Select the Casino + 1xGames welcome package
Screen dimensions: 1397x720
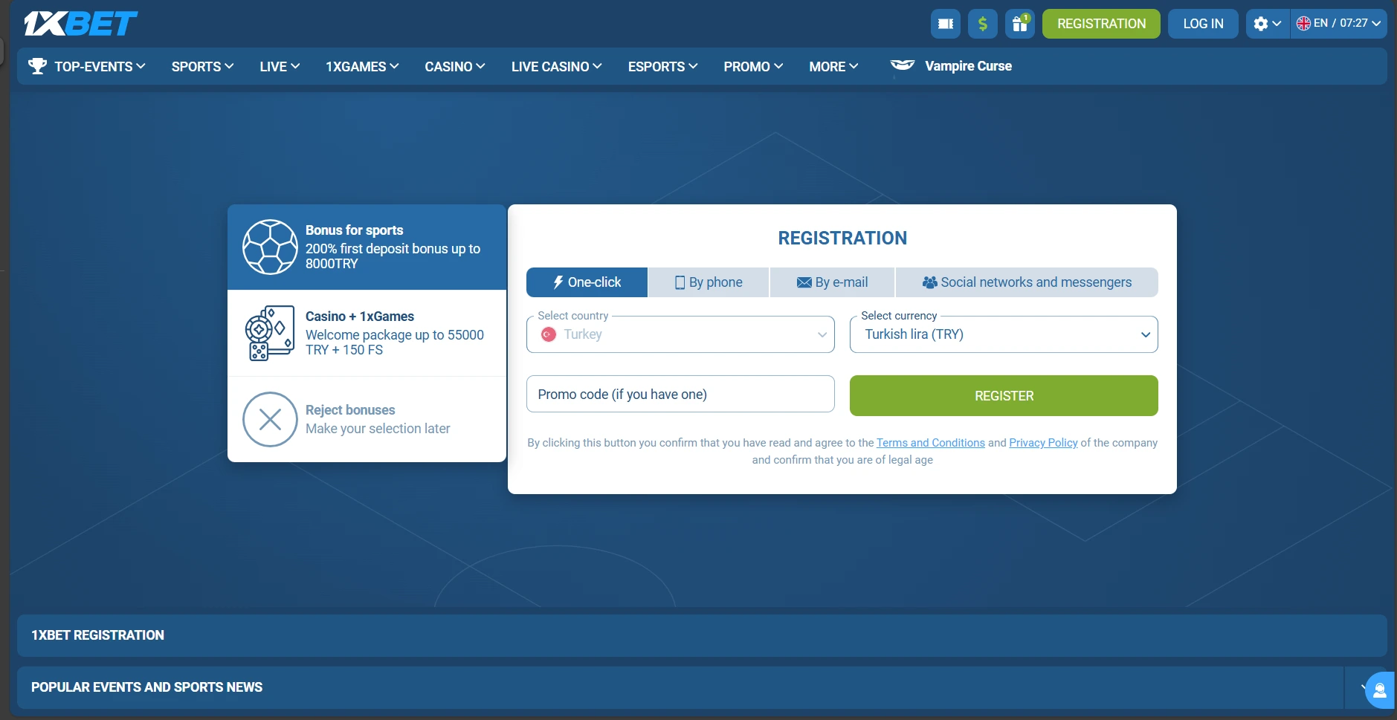pos(367,332)
